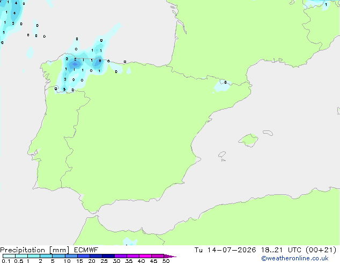340x263 pixels.
Task: Click the "Precipitation [mm]" title label
Action: coord(35,250)
